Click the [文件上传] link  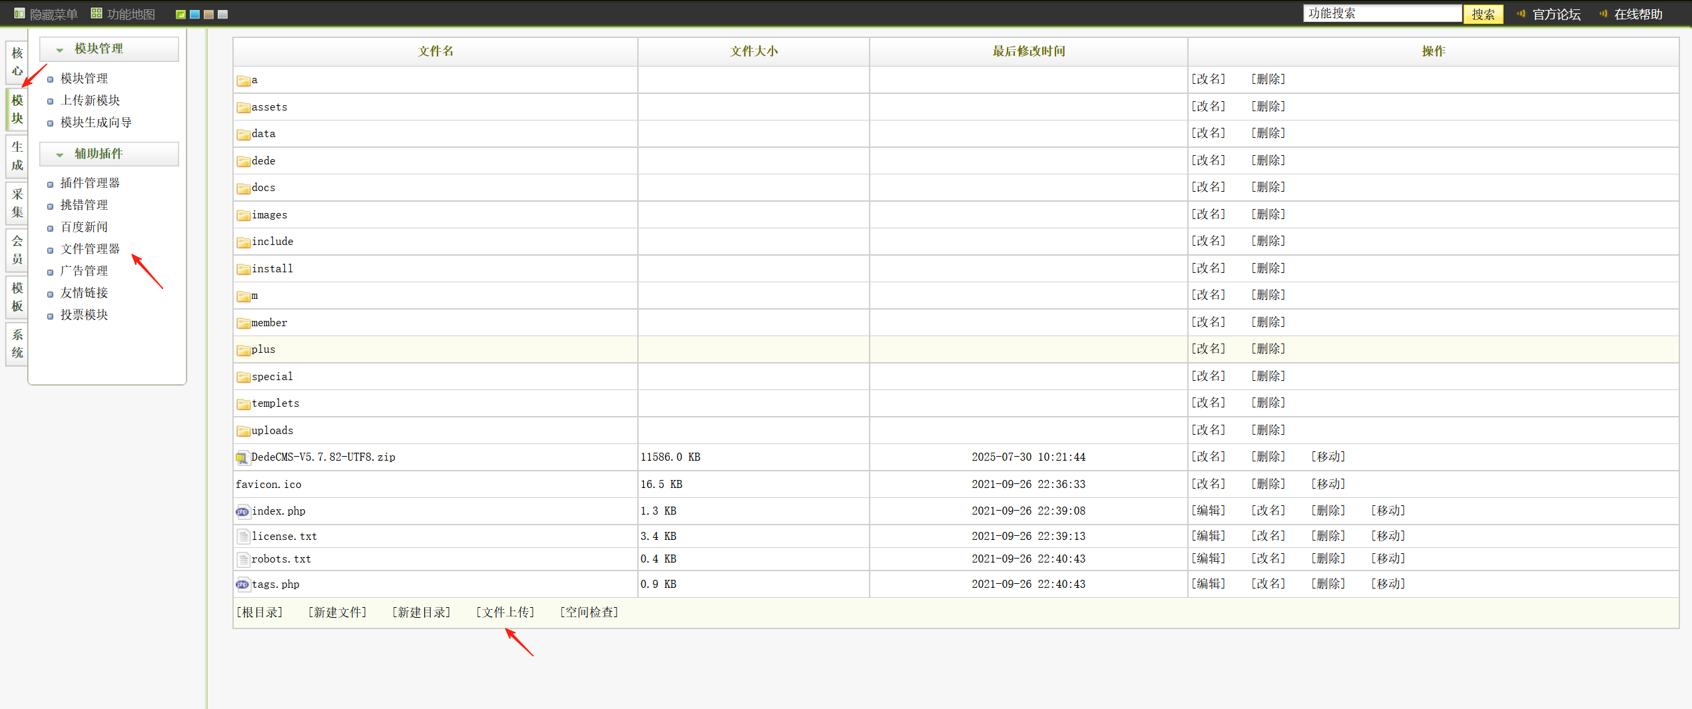(505, 612)
